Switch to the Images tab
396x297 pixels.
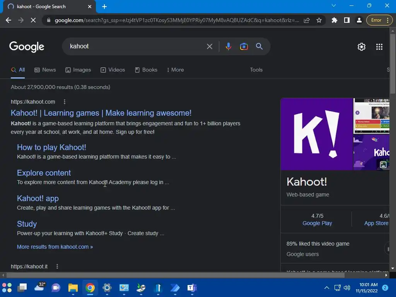point(78,70)
